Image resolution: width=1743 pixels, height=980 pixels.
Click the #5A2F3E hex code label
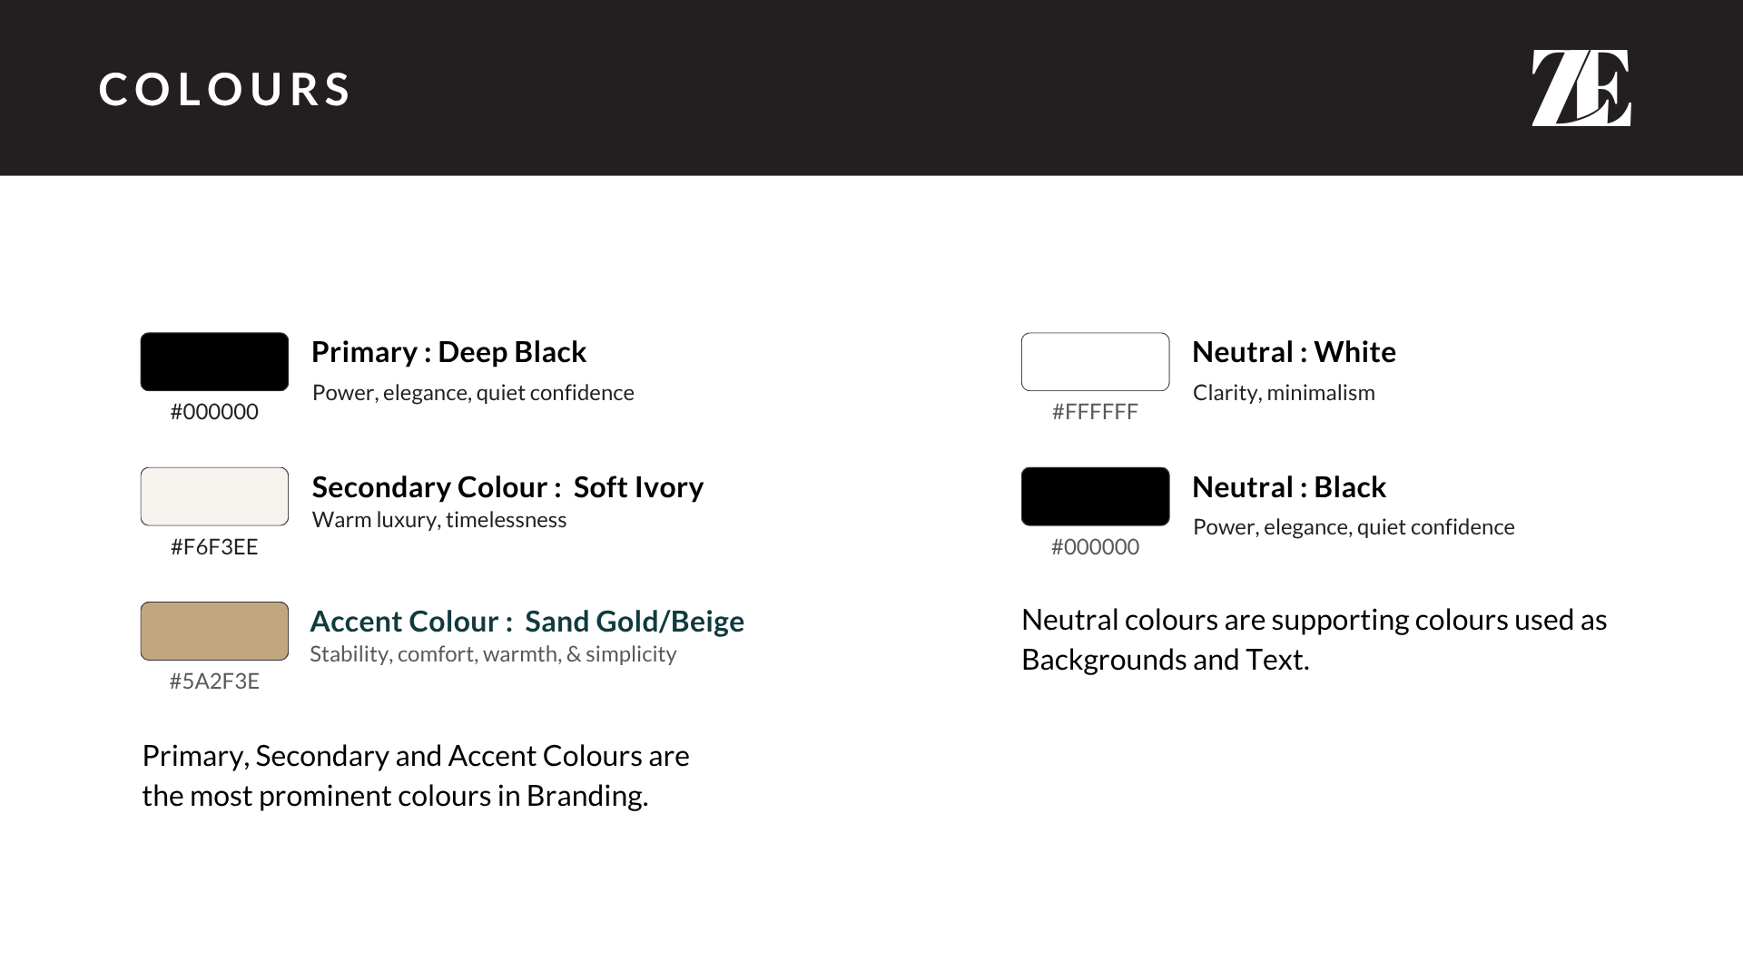click(214, 681)
